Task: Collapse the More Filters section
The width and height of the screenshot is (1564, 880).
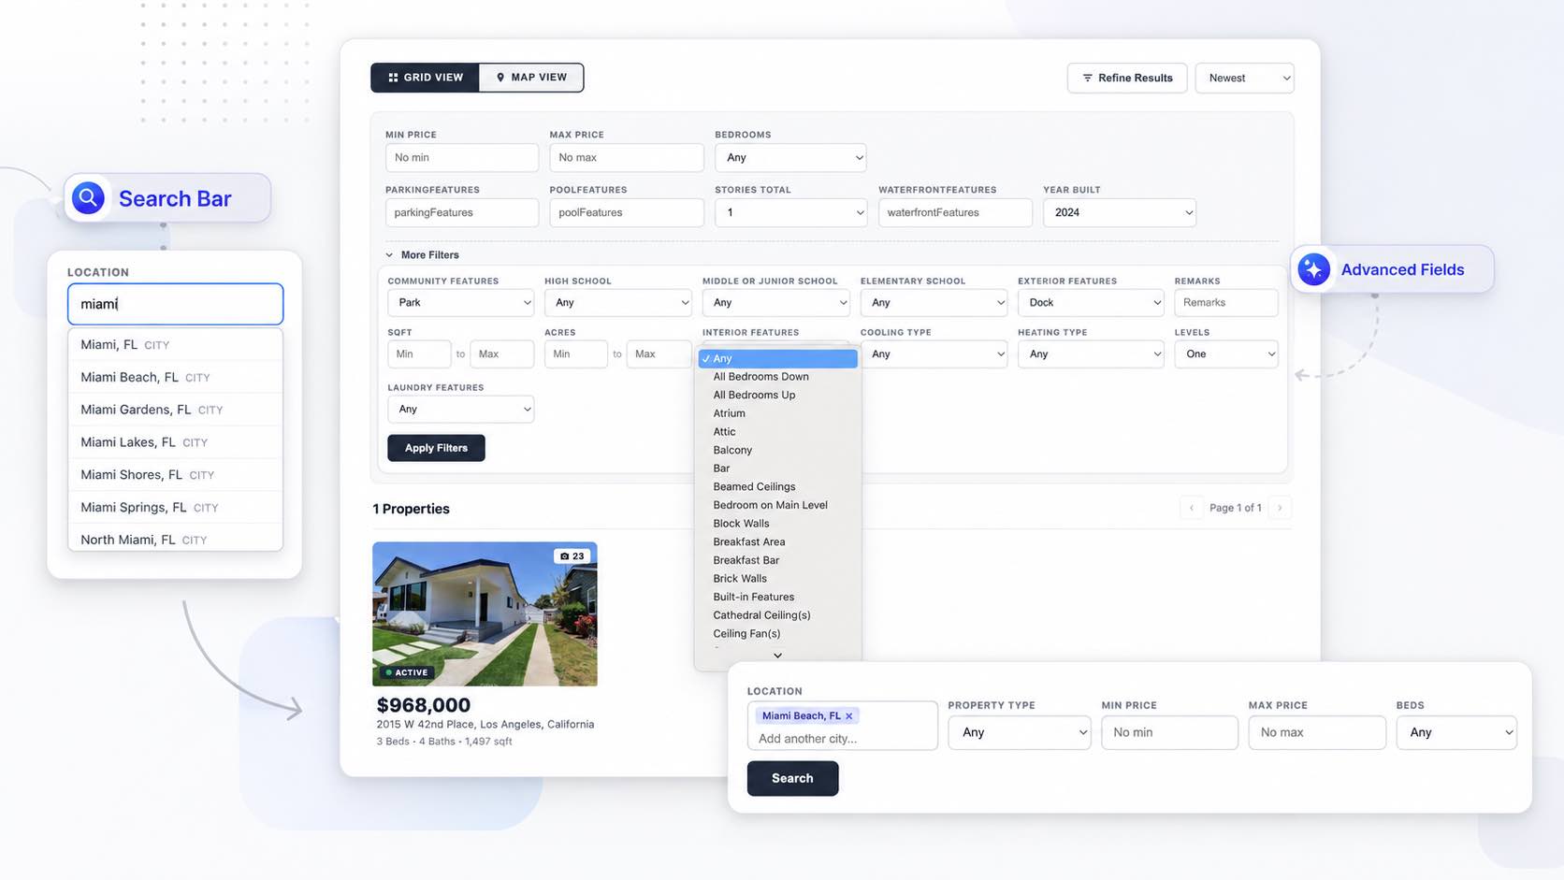Action: pos(423,254)
